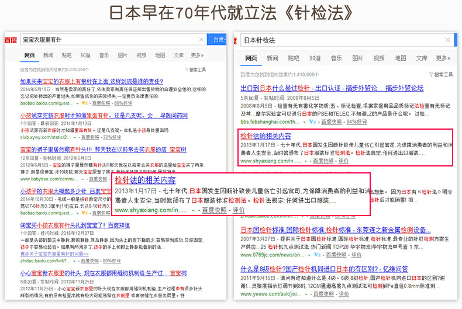Viewport: 462px width, 309px height.
Task: Open result 如果买来宝宝的衣服上有根针在上面
Action: point(92,82)
